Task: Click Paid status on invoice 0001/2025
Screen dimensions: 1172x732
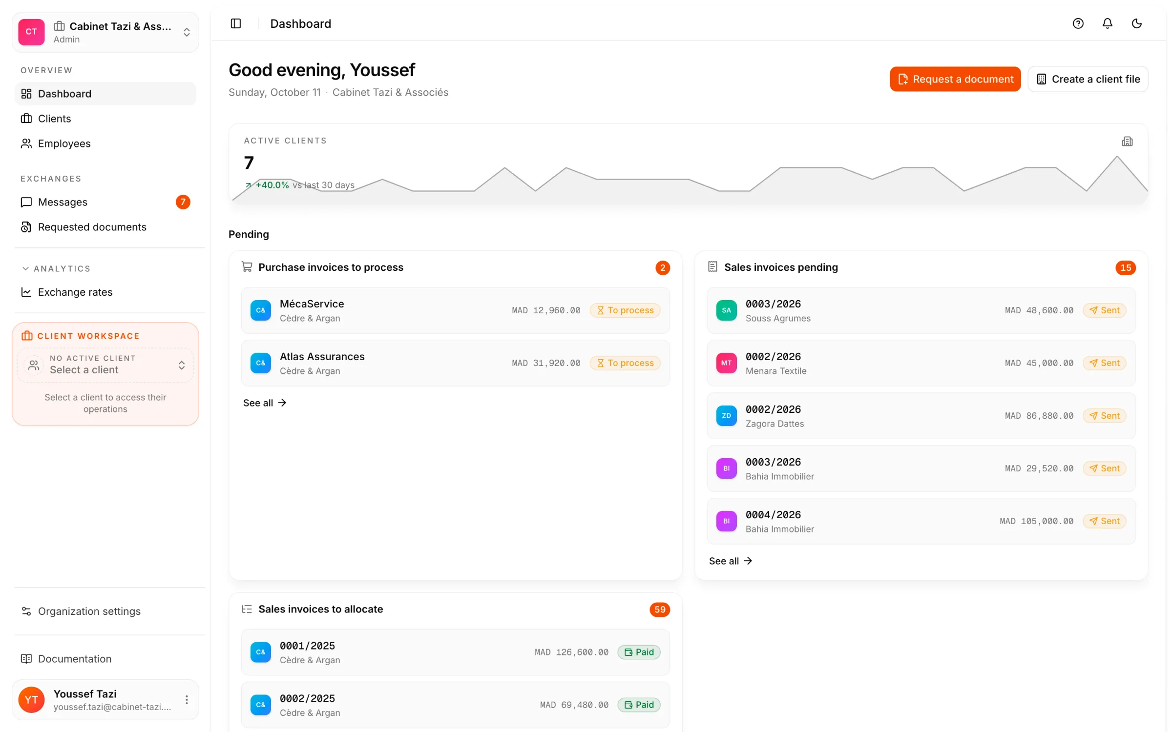Action: [x=639, y=652]
